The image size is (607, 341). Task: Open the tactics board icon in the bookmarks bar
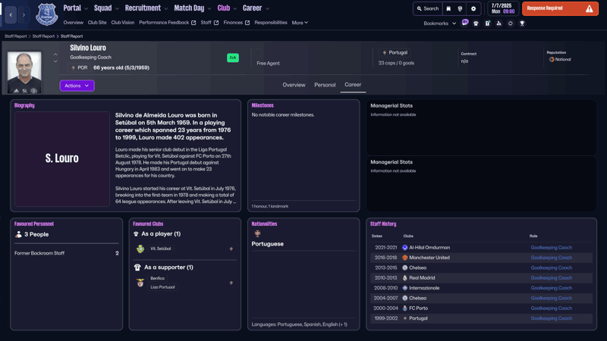[x=487, y=23]
